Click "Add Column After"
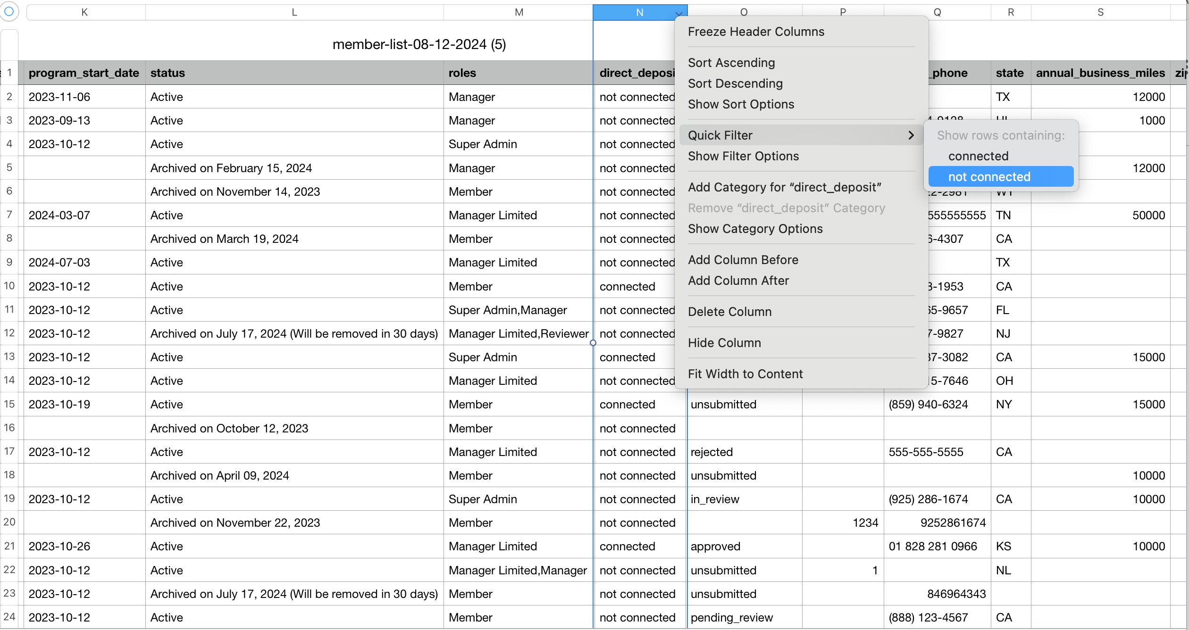This screenshot has width=1189, height=630. 738,280
